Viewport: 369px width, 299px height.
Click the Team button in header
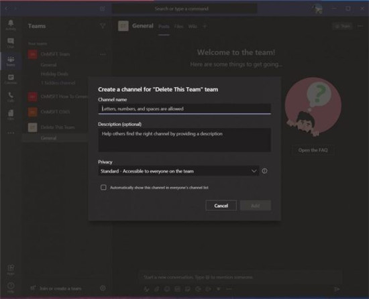point(342,26)
